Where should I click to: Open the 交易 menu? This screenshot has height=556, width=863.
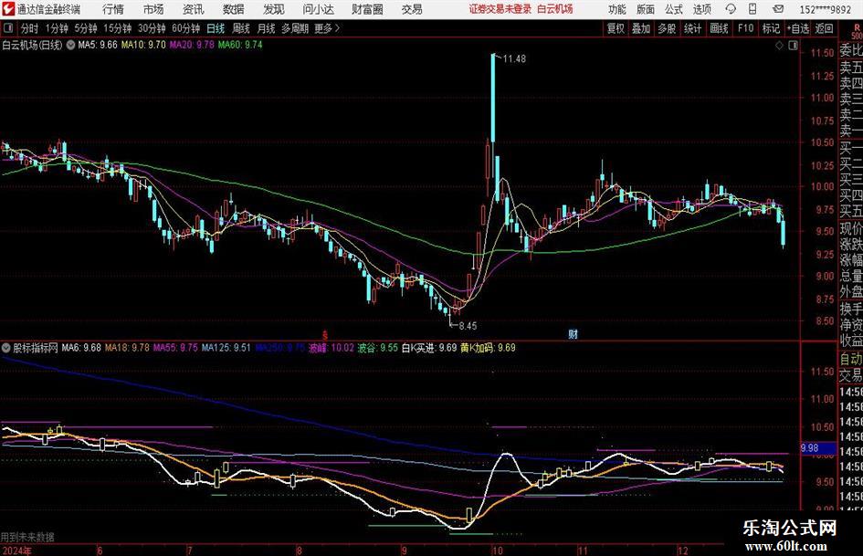click(412, 9)
